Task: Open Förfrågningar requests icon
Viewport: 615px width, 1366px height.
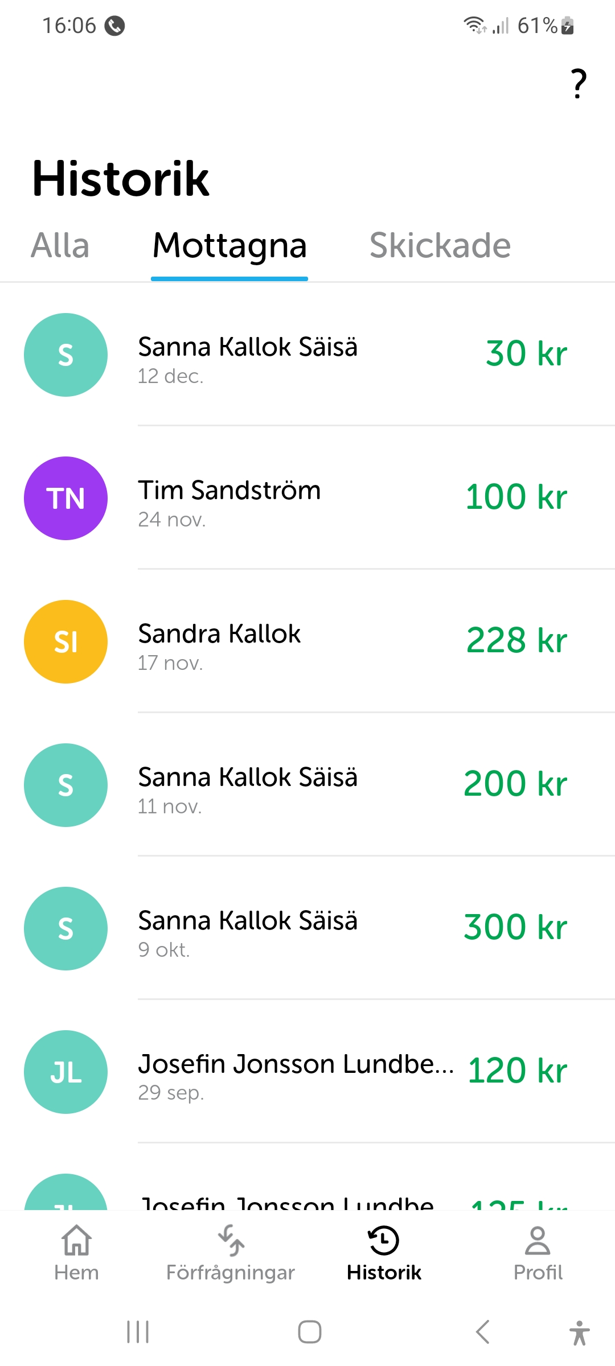Action: click(231, 1241)
